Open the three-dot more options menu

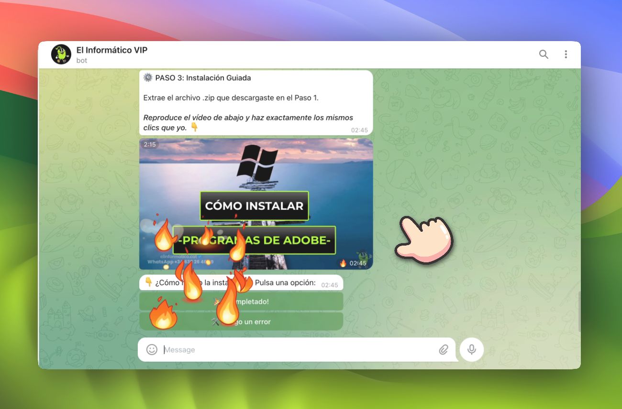(x=566, y=54)
